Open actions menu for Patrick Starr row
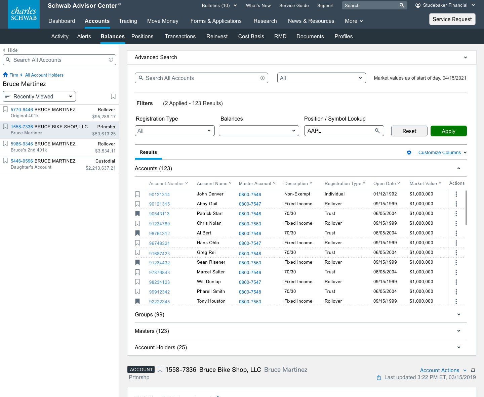 point(456,214)
